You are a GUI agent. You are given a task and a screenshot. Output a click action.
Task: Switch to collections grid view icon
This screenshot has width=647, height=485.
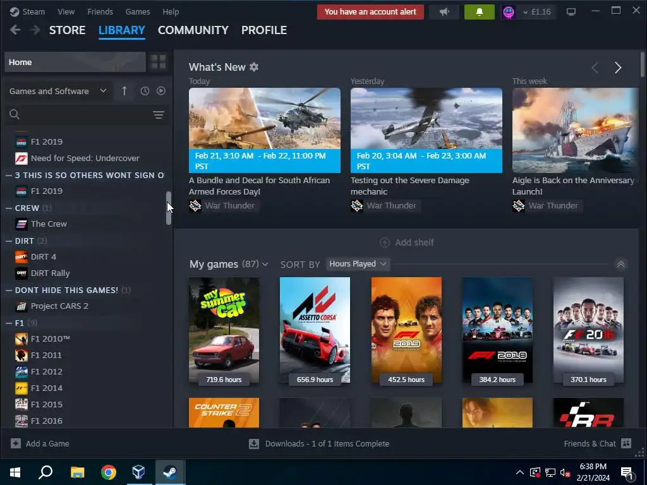click(158, 63)
